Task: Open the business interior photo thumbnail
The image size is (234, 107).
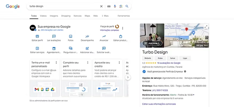Action: (152, 35)
